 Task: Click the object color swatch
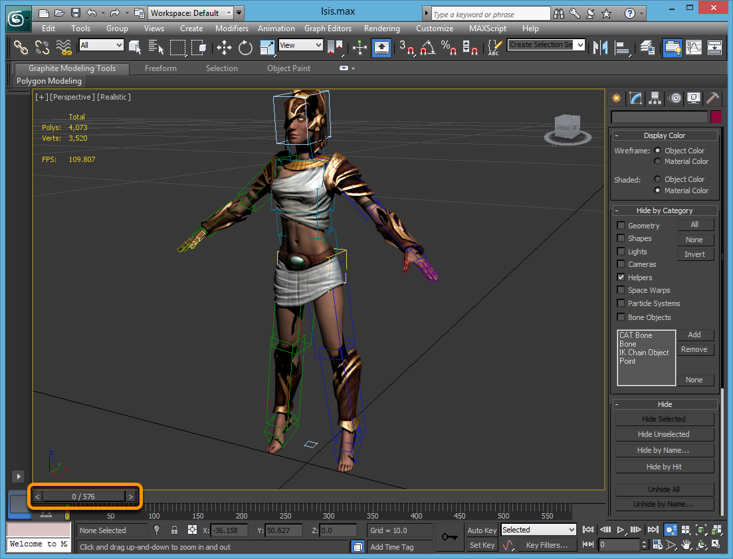pyautogui.click(x=716, y=117)
